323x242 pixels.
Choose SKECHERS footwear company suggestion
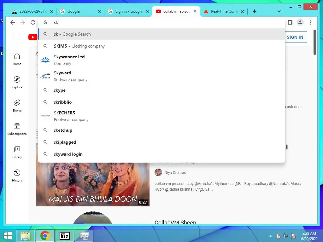point(162,116)
